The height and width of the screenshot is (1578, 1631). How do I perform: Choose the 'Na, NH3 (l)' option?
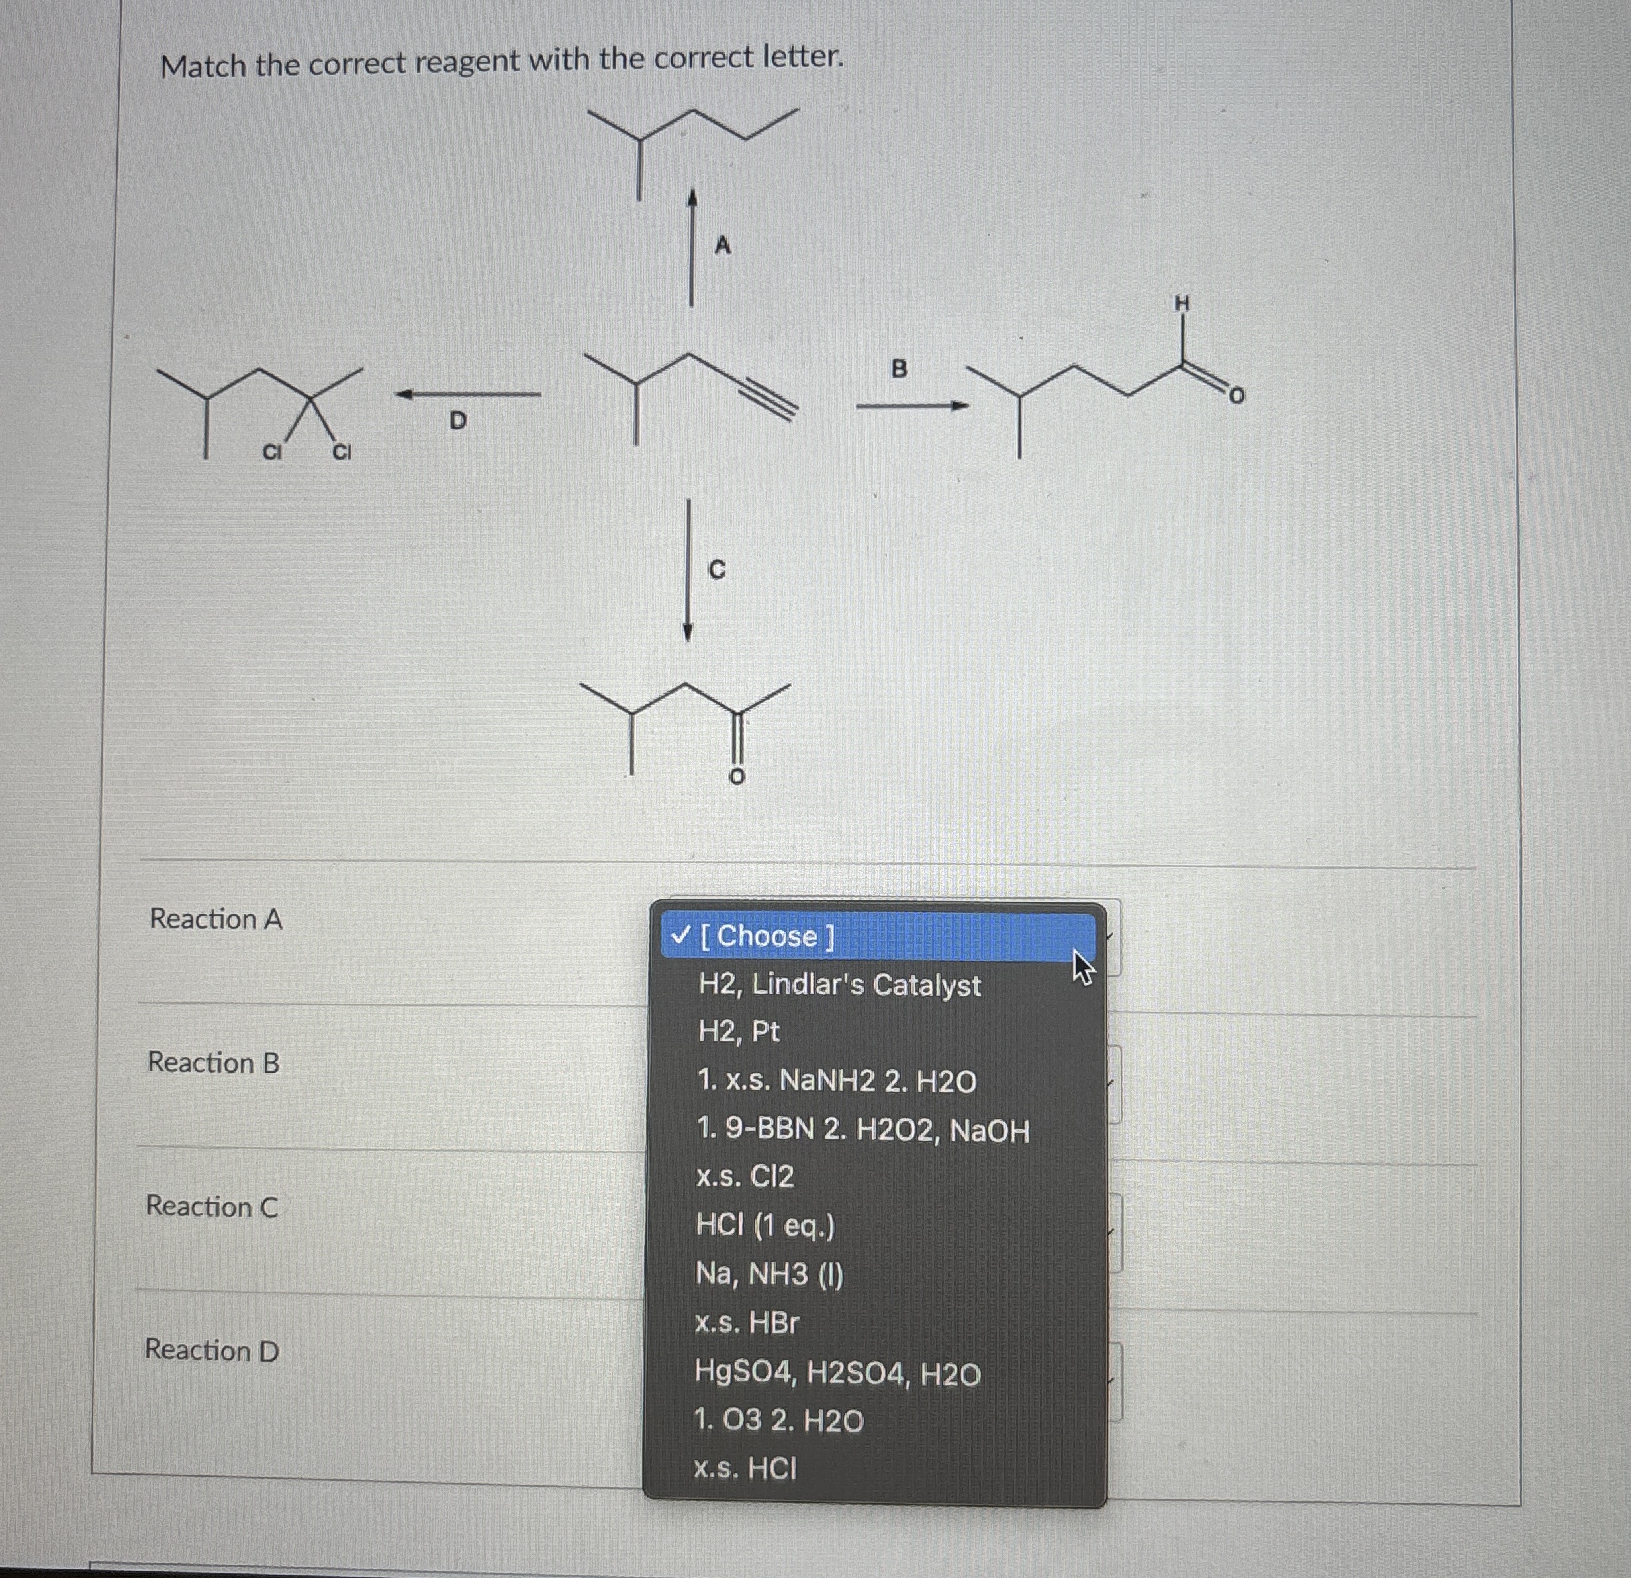click(x=769, y=1274)
